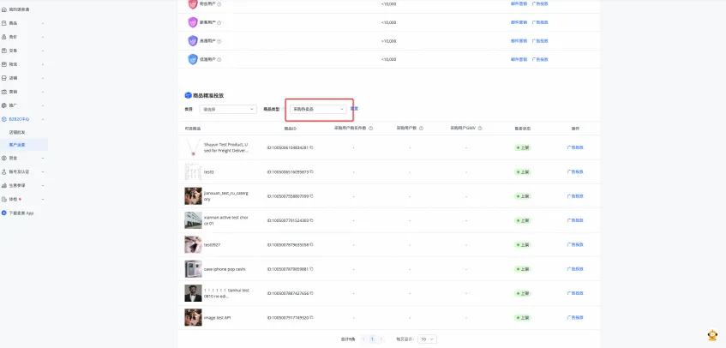Click the 店铺 sidebar icon
This screenshot has width=726, height=348.
(4, 77)
